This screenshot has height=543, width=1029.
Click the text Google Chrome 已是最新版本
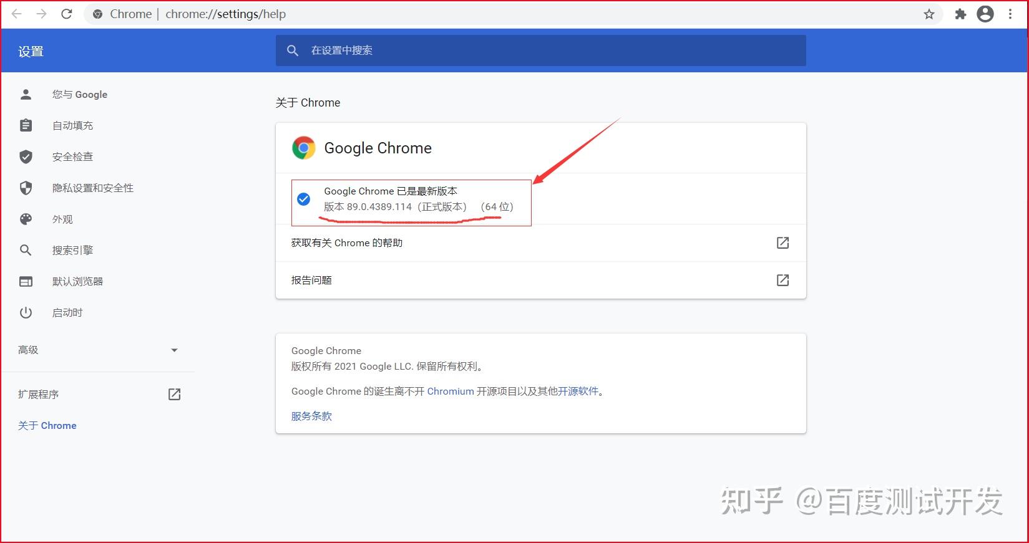pyautogui.click(x=391, y=191)
